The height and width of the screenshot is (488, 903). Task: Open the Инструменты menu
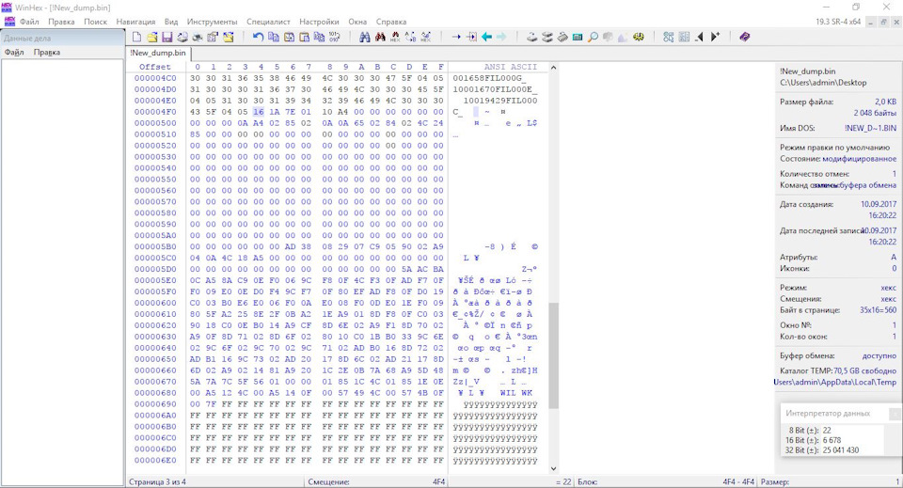(x=212, y=22)
